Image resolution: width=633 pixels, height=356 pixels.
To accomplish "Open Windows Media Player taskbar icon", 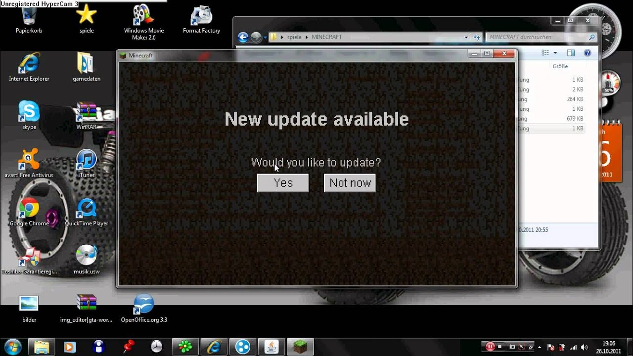I will coord(70,346).
